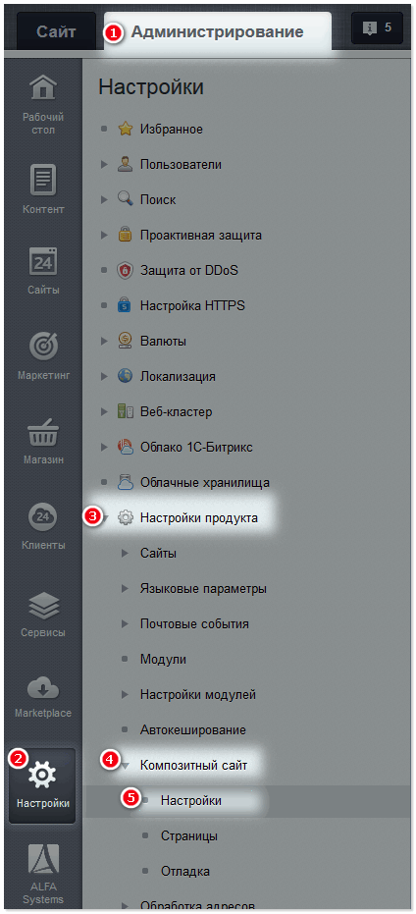The width and height of the screenshot is (416, 914).
Task: Select the Настройки gear in sidebar
Action: click(x=42, y=775)
